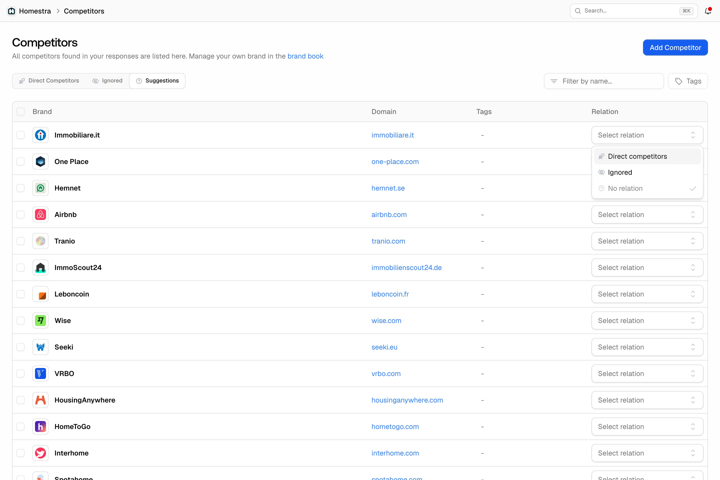This screenshot has height=480, width=720.
Task: Open relation dropdown for Leboncoin
Action: 647,294
